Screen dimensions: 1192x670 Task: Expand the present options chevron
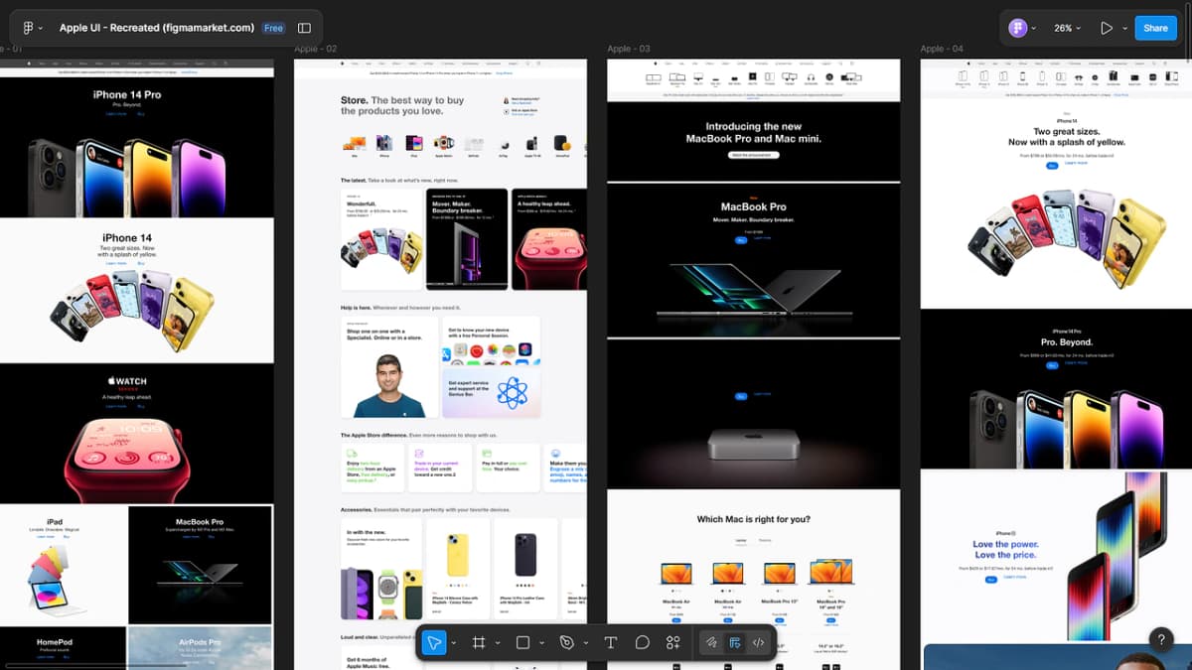tap(1124, 28)
